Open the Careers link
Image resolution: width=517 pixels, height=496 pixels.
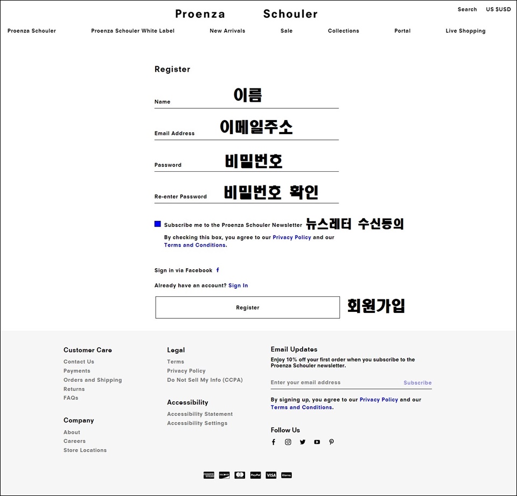click(74, 441)
